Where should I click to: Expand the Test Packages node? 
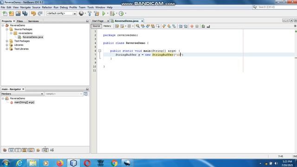(x=7, y=41)
